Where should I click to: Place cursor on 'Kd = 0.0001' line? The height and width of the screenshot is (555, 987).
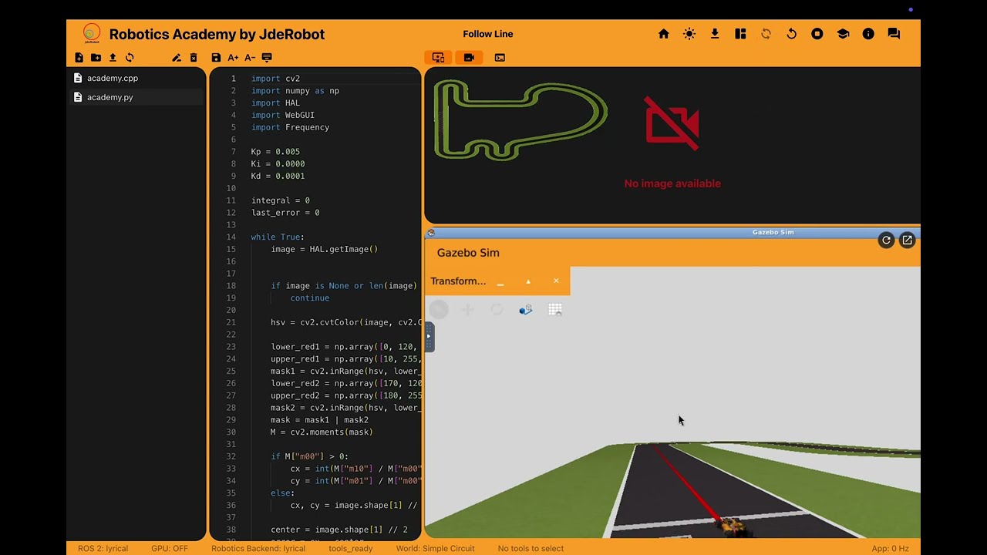(278, 177)
